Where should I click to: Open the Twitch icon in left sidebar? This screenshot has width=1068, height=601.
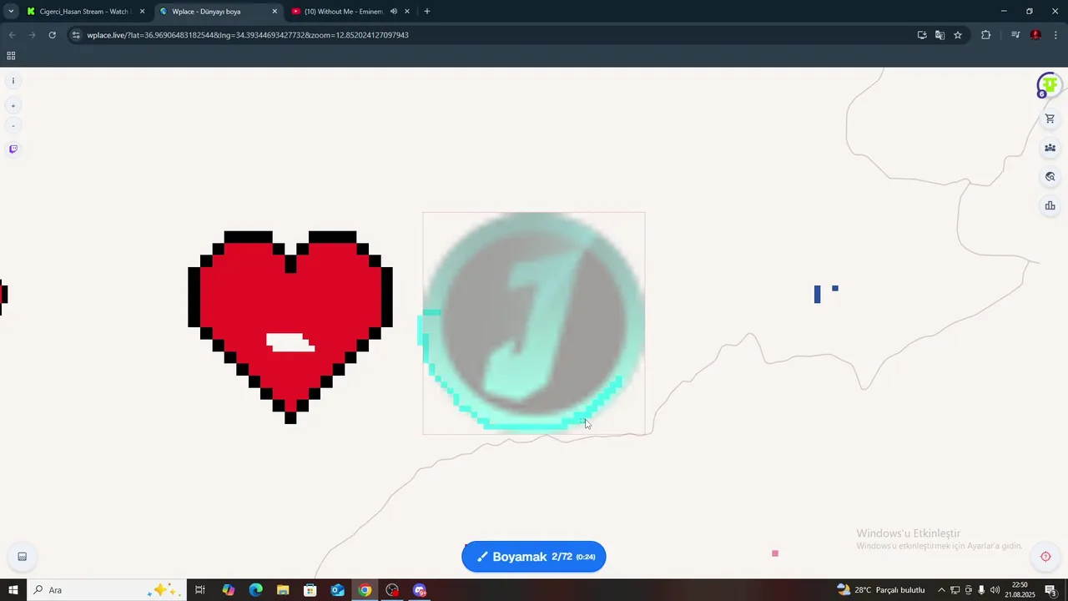pos(13,149)
